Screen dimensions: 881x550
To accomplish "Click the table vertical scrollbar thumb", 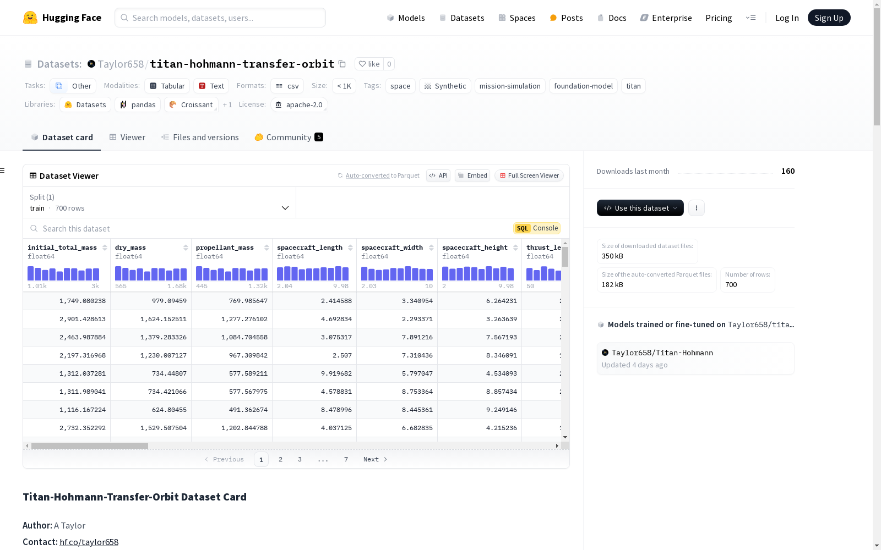I will 565,257.
